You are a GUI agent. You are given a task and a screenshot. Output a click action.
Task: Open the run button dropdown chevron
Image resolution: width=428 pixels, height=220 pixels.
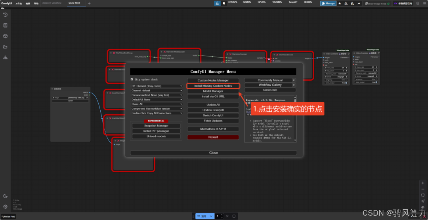coord(211,216)
